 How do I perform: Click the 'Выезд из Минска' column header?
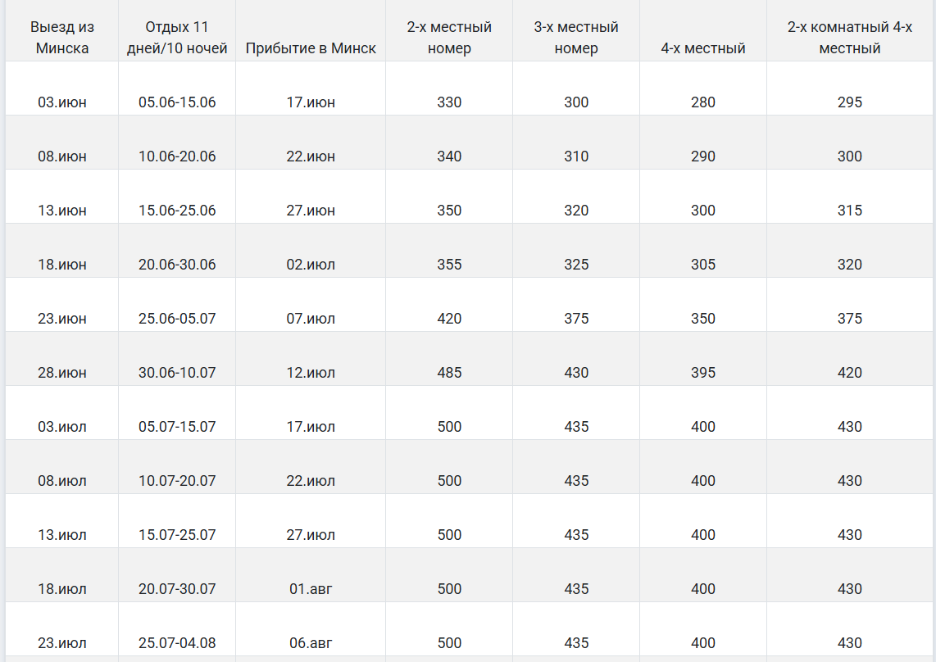click(x=62, y=38)
